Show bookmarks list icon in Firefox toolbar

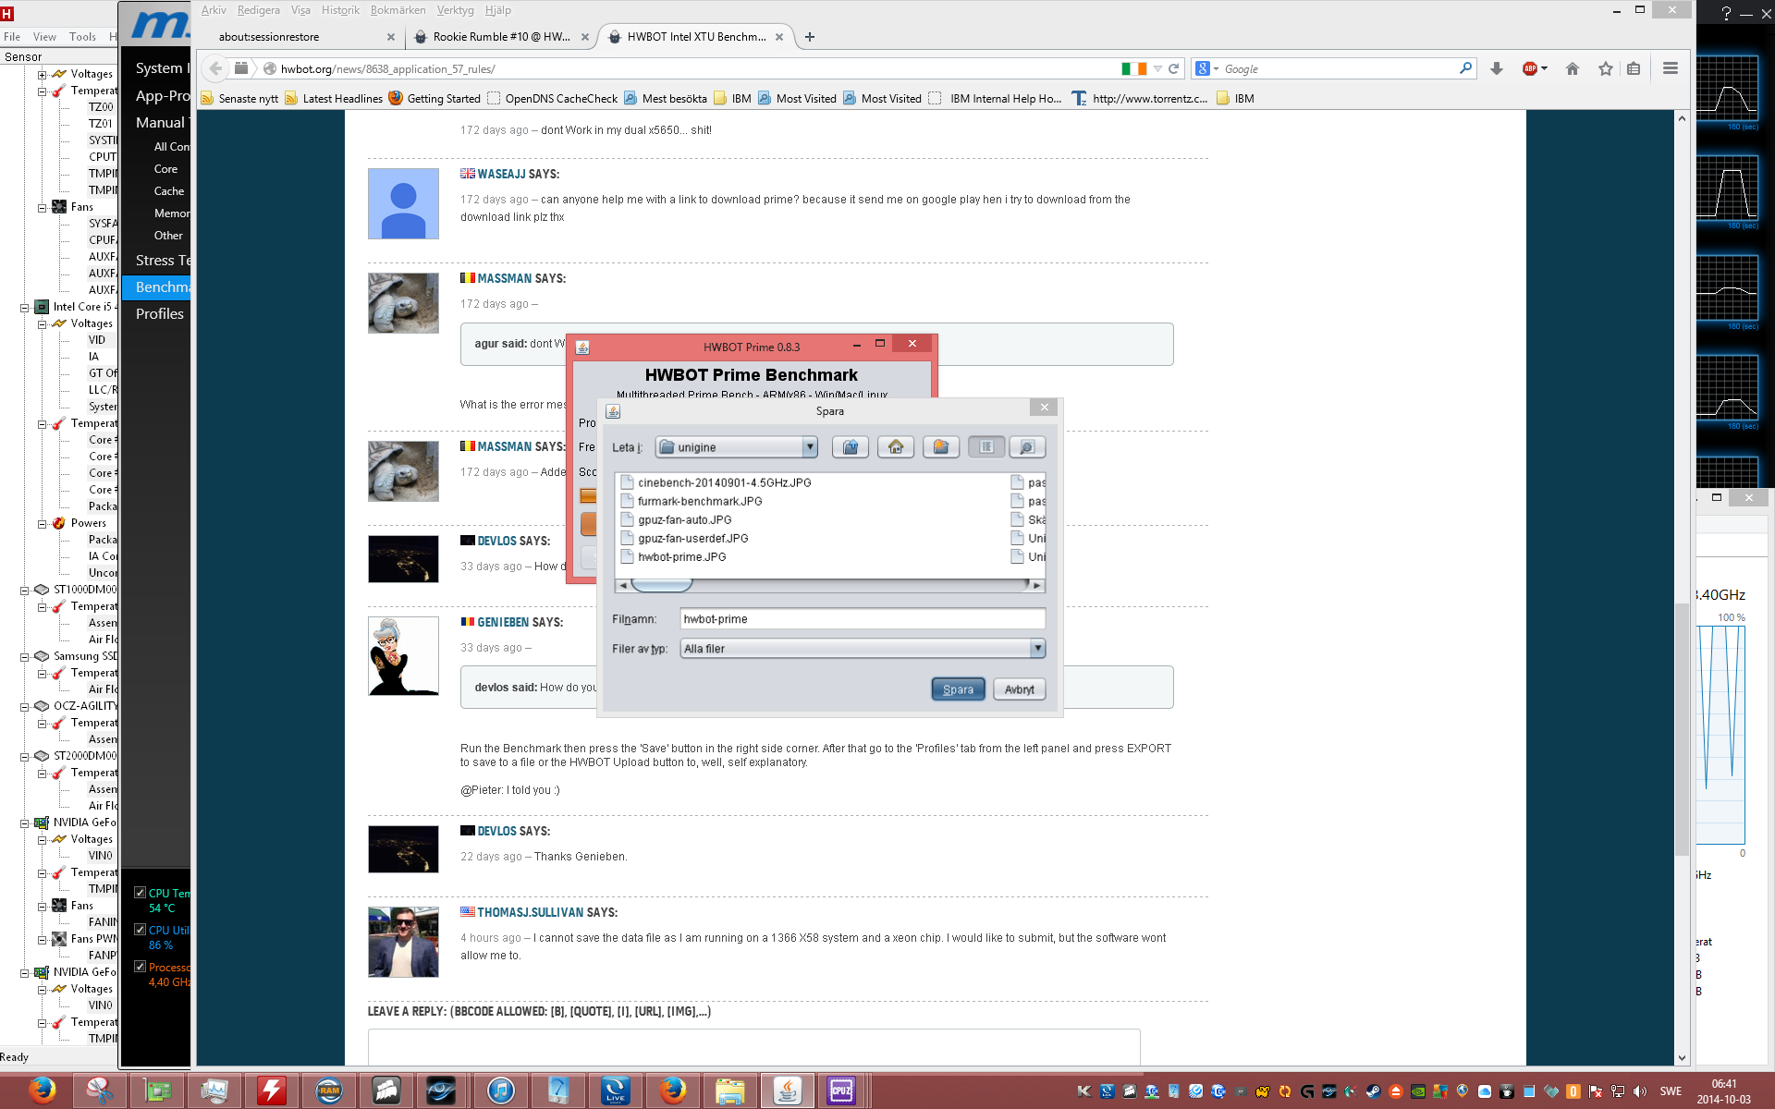[x=1634, y=68]
